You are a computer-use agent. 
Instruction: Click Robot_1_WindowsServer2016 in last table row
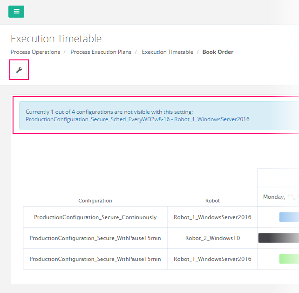[x=212, y=259]
